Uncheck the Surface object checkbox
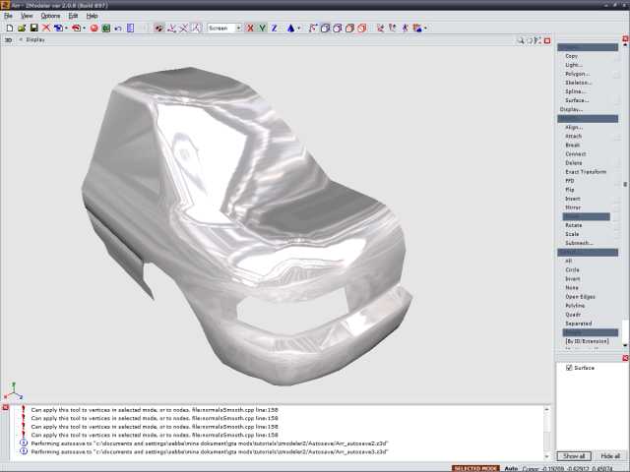Screen dimensions: 630x472 point(569,368)
